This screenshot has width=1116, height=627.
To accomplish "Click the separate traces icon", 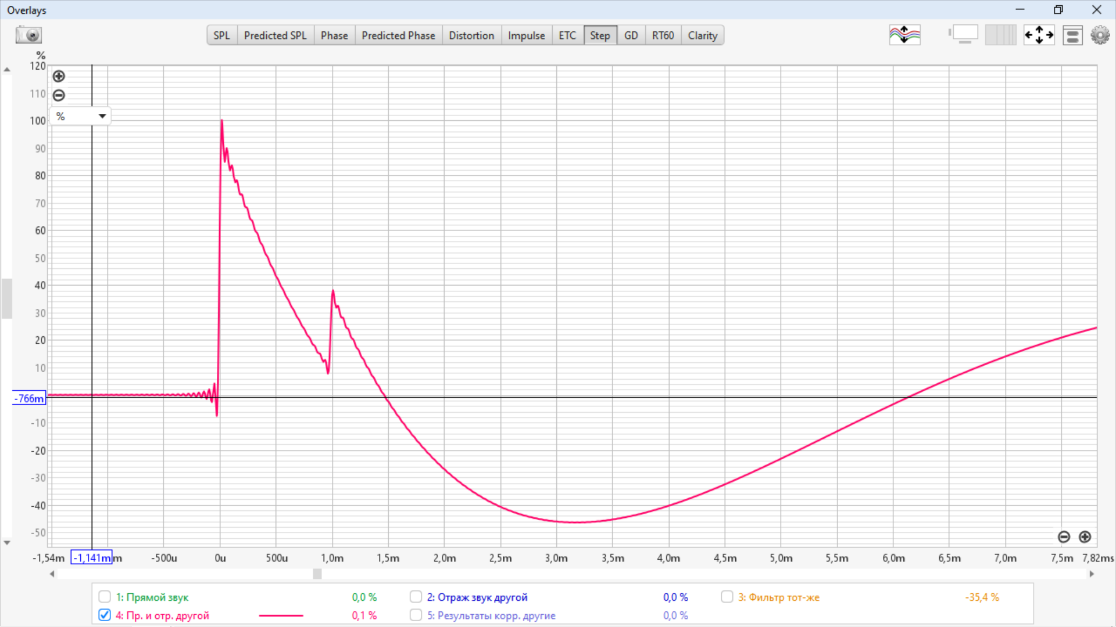I will click(904, 35).
